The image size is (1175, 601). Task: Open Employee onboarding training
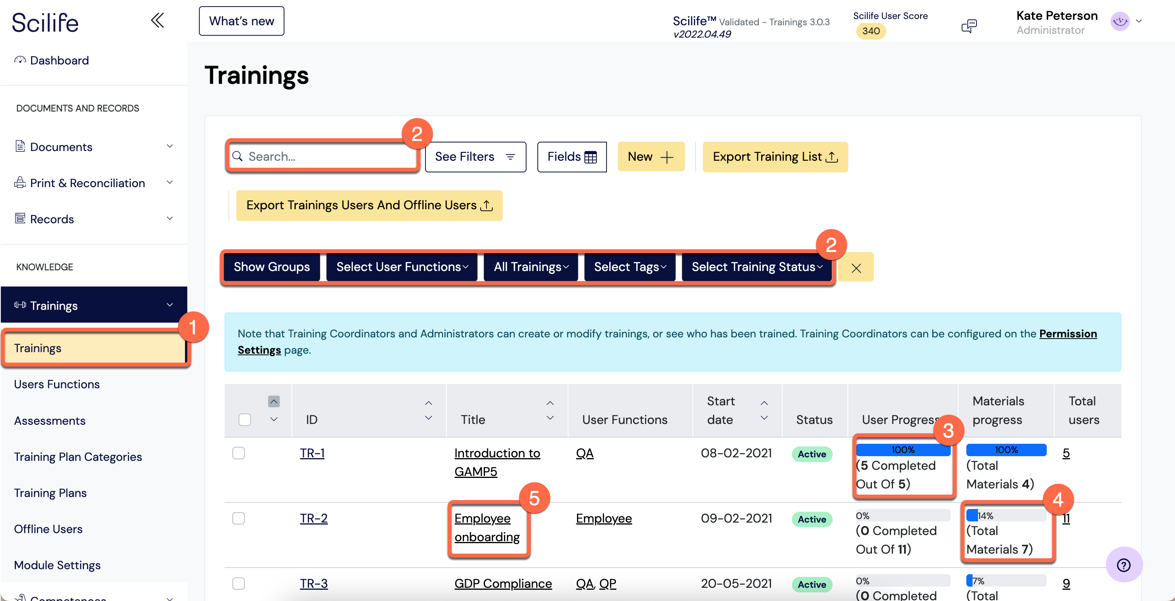[x=487, y=528]
